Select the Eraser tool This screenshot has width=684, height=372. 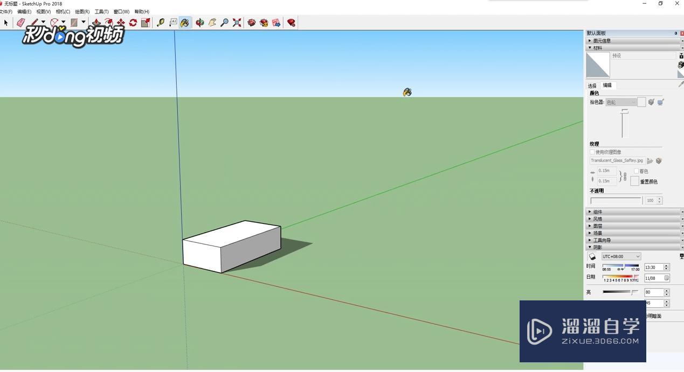pyautogui.click(x=20, y=23)
